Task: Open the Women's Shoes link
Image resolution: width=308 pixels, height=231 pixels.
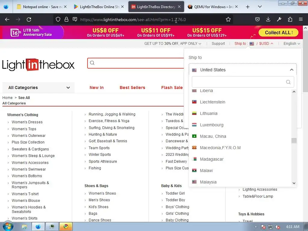Action: pyautogui.click(x=102, y=193)
